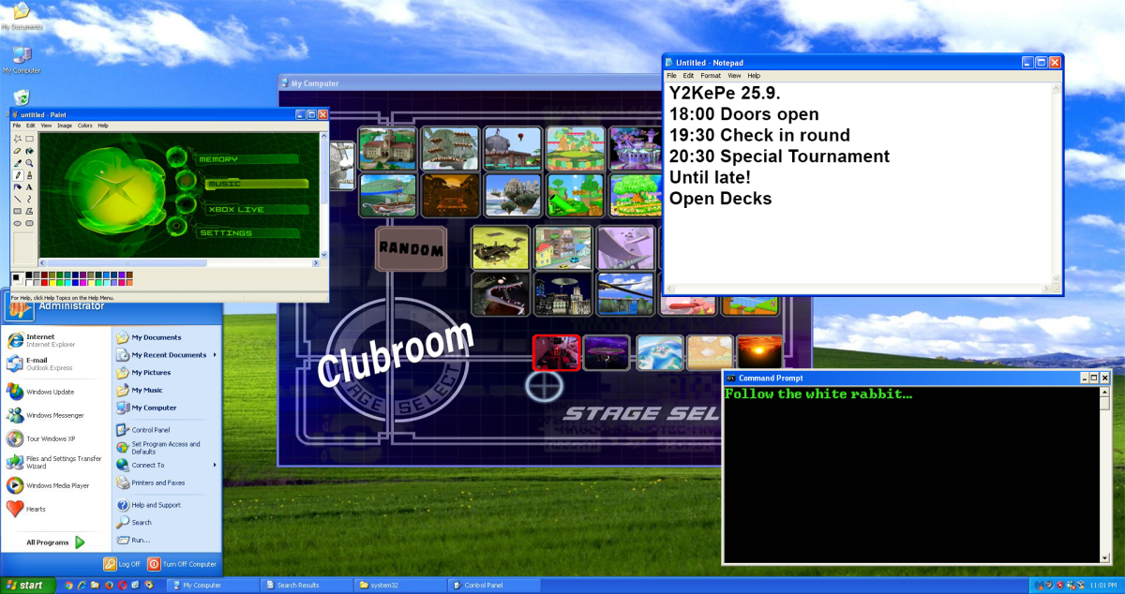1125x594 pixels.
Task: Open Run... from the Start menu
Action: (141, 540)
